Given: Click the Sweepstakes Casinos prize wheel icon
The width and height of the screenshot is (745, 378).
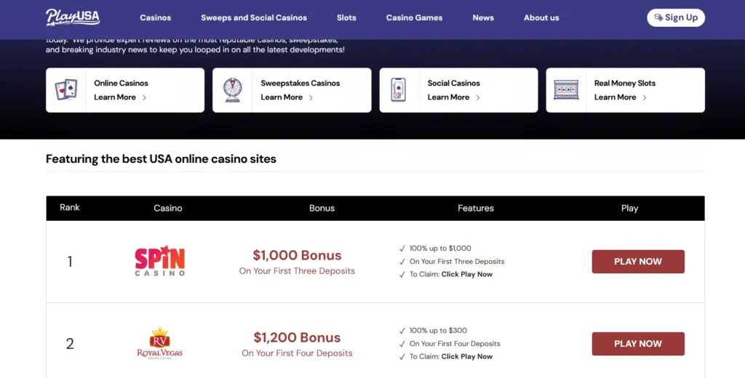Looking at the screenshot, I should pyautogui.click(x=232, y=90).
